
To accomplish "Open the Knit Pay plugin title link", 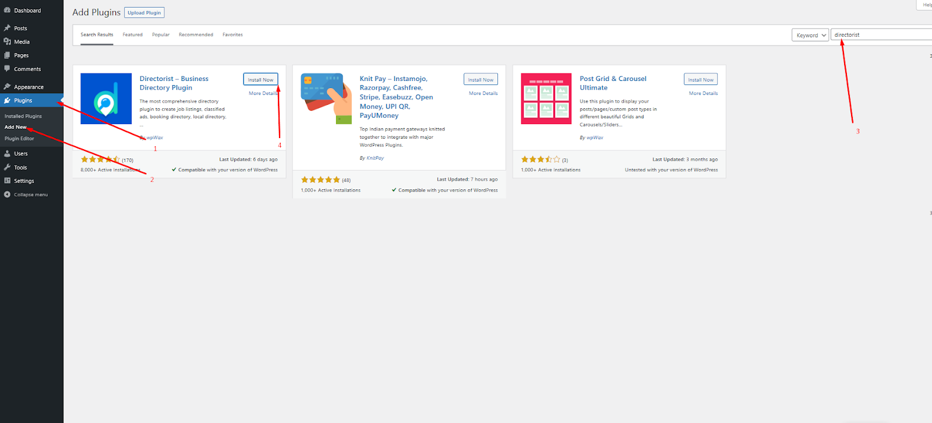I will 396,97.
